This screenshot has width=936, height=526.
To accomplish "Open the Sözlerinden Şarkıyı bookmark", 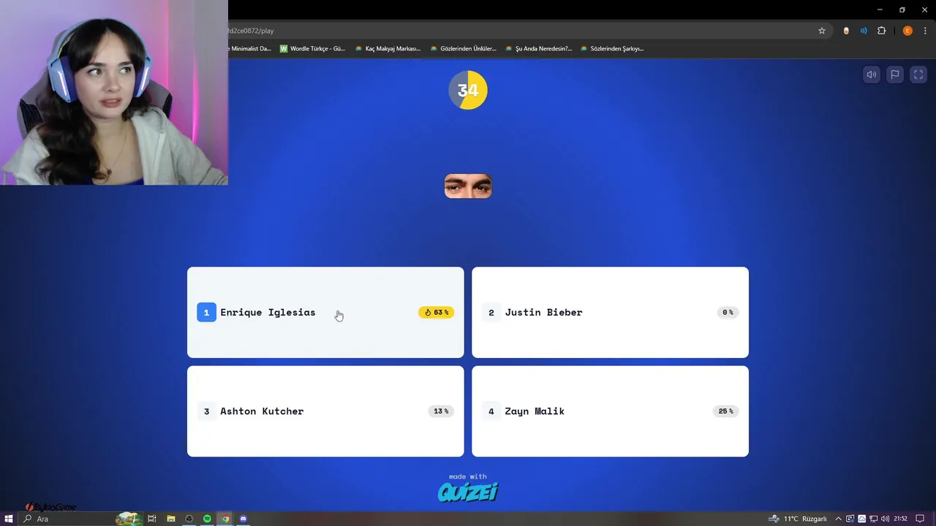I will tap(612, 48).
